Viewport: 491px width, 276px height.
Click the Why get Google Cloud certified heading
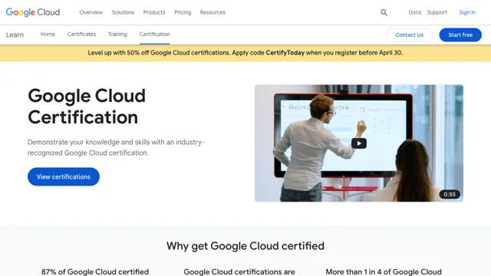tap(245, 246)
